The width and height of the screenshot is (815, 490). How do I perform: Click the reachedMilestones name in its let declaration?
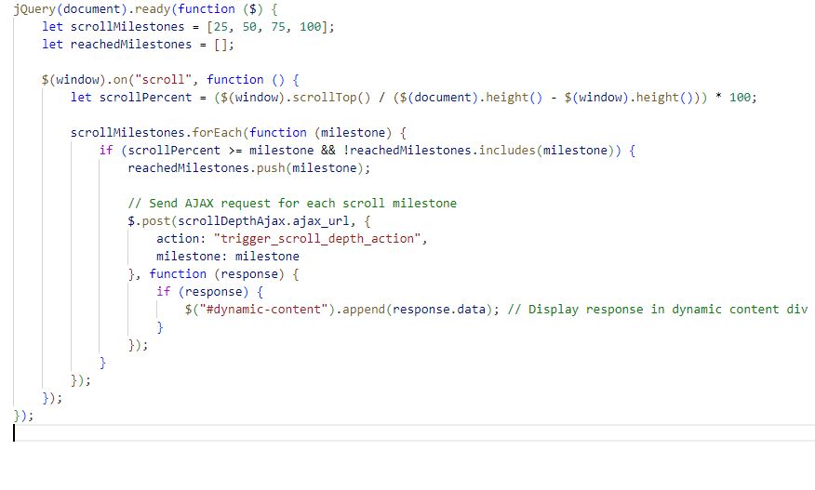click(x=131, y=45)
